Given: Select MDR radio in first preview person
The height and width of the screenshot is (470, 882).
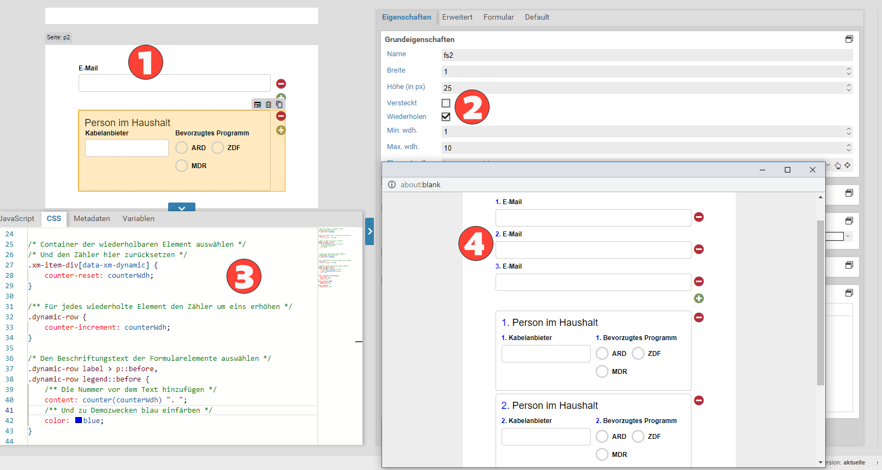Looking at the screenshot, I should (x=602, y=372).
